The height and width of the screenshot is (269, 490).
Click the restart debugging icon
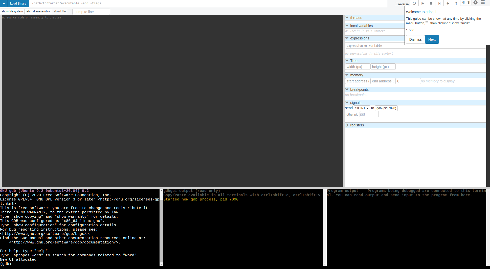[414, 3]
